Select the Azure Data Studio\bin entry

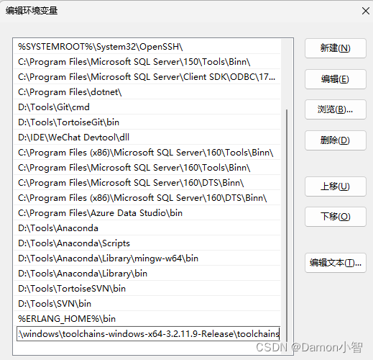(x=147, y=213)
